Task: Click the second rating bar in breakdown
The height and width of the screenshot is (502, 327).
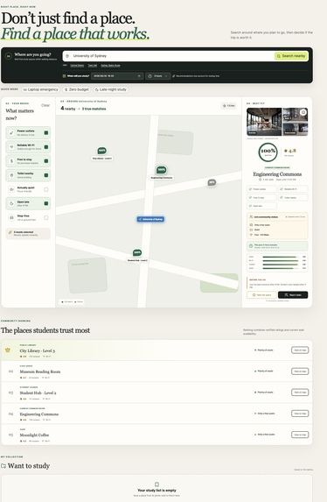Action: tap(281, 261)
